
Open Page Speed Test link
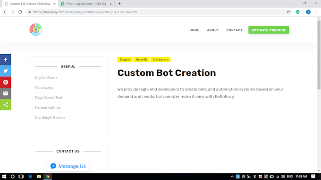[x=49, y=98]
